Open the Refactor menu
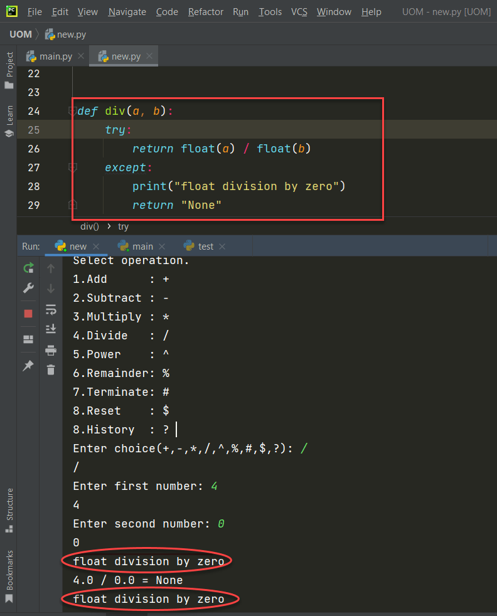 click(205, 12)
